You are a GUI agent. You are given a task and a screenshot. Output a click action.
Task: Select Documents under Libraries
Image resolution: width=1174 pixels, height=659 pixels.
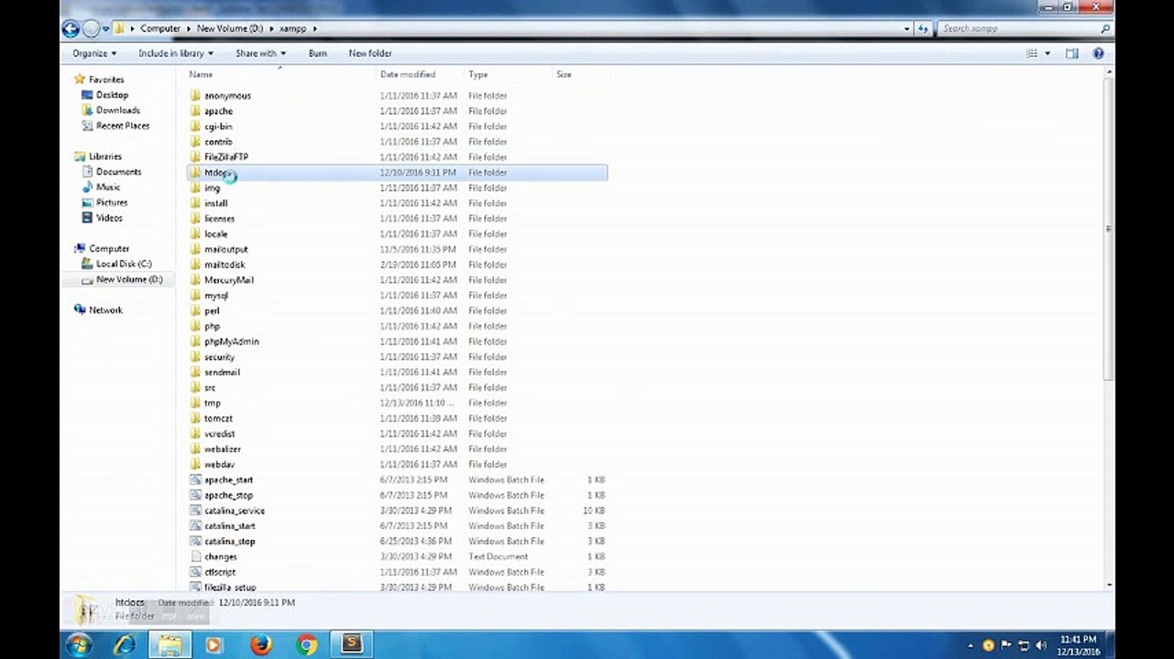(118, 172)
